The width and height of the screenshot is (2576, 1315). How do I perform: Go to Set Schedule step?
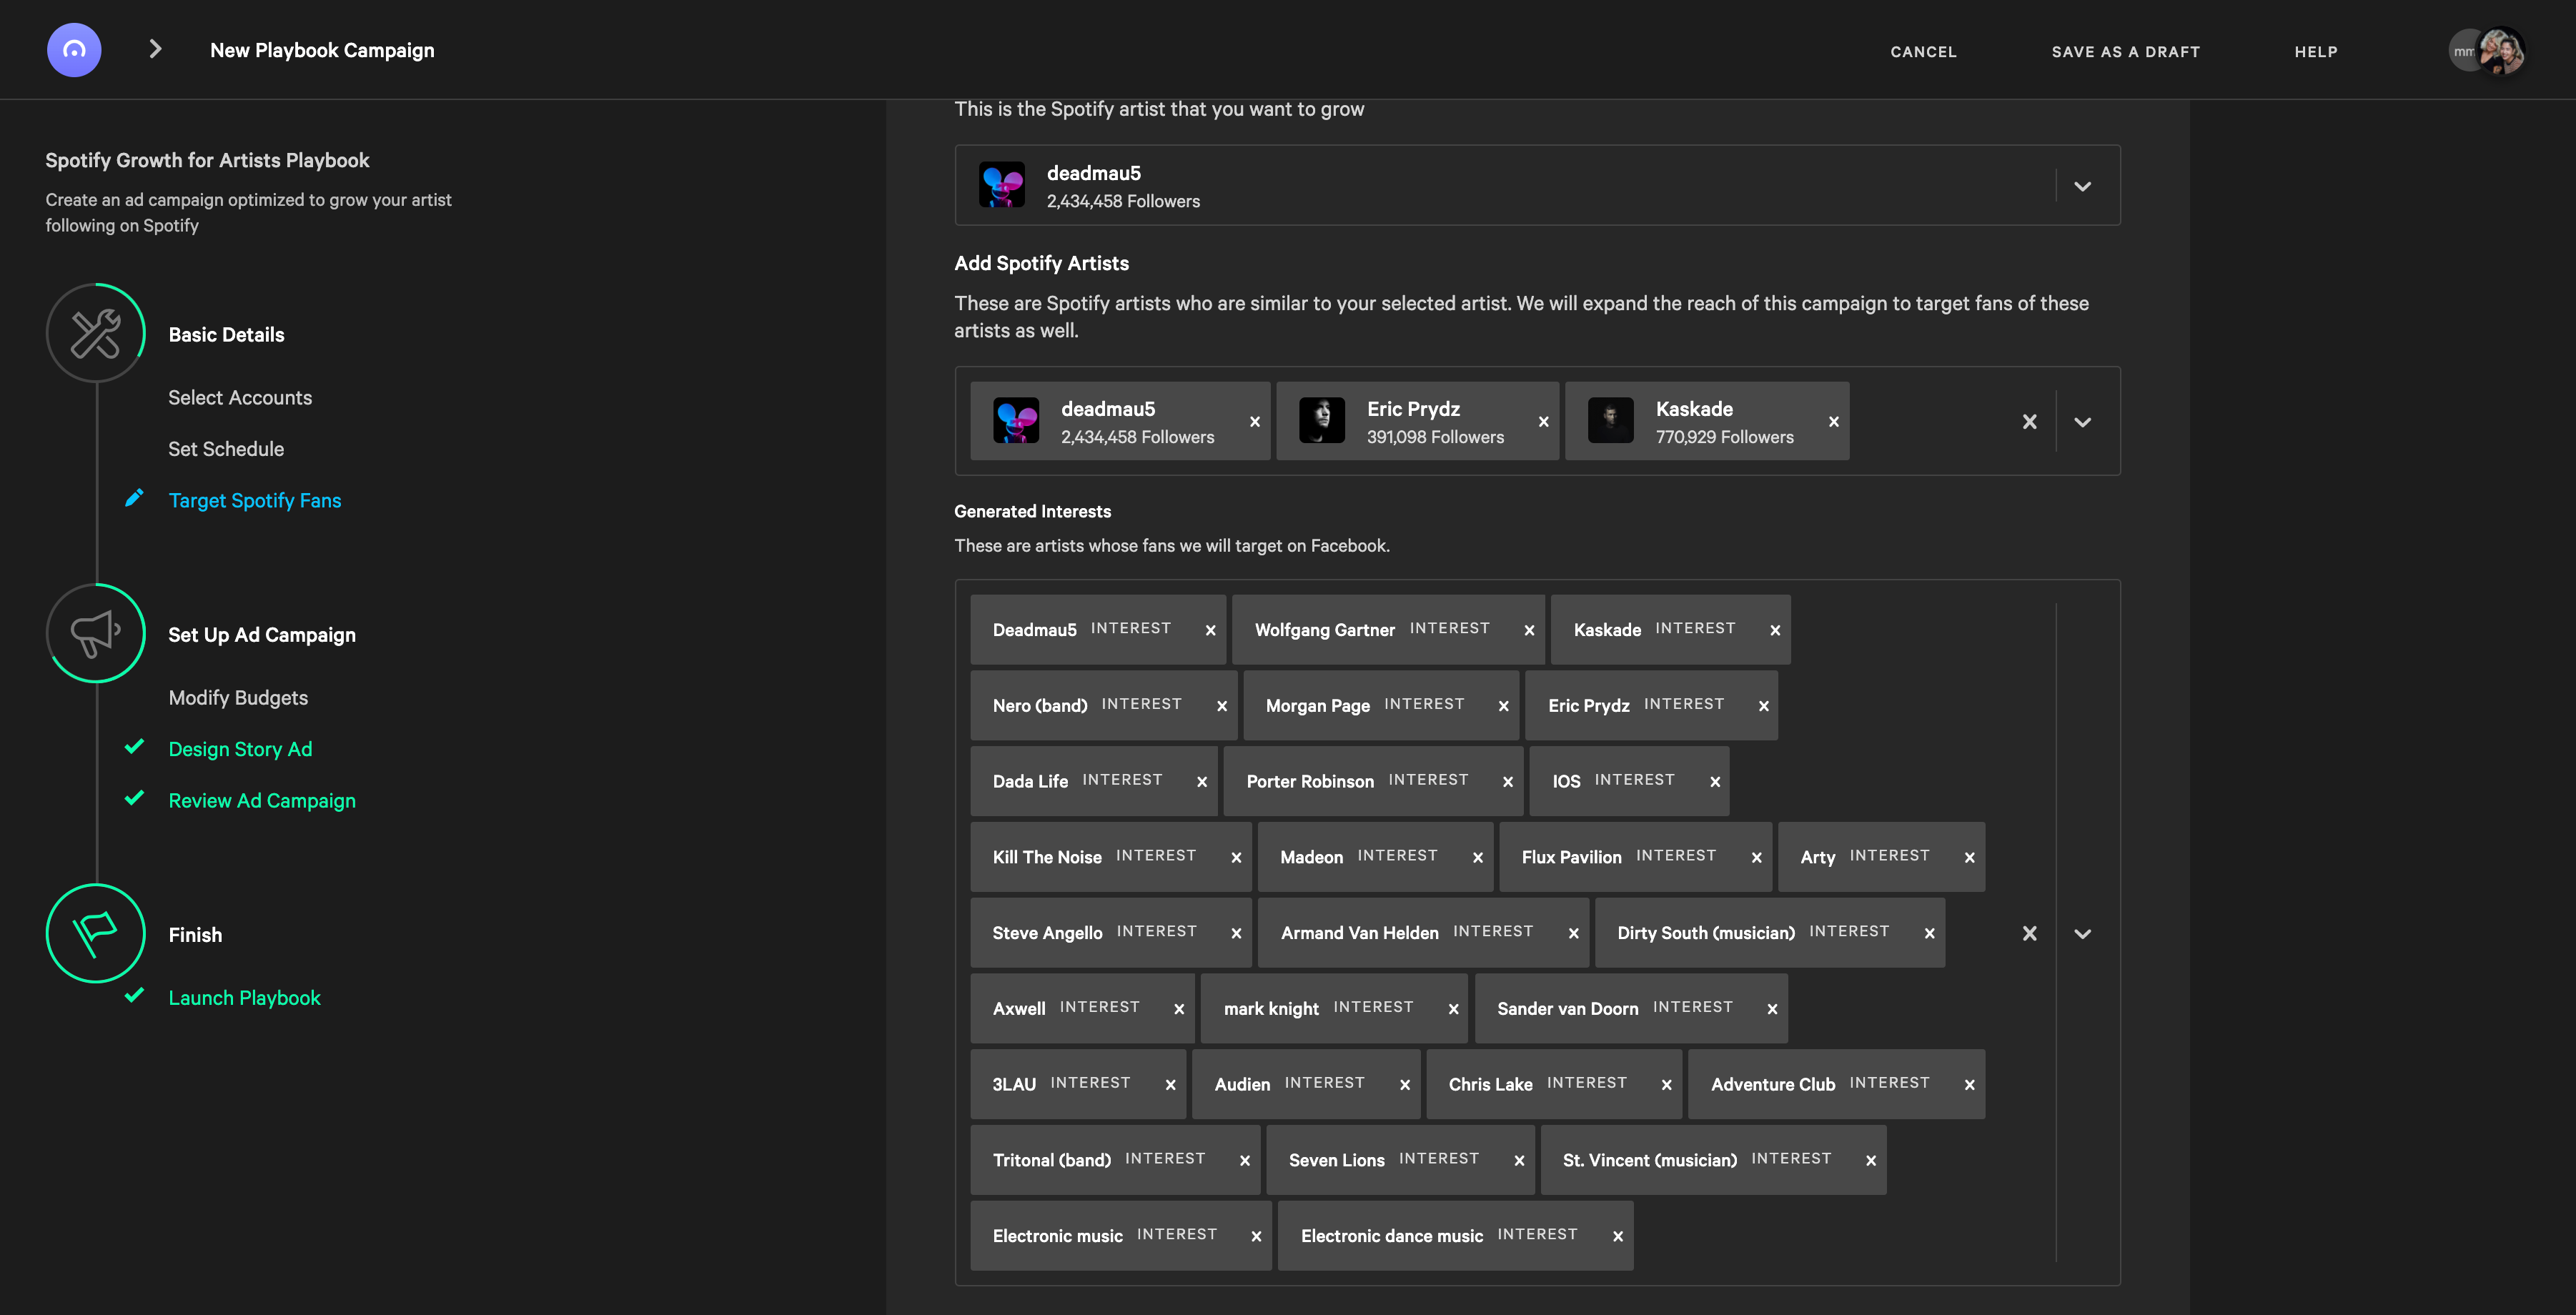226,449
